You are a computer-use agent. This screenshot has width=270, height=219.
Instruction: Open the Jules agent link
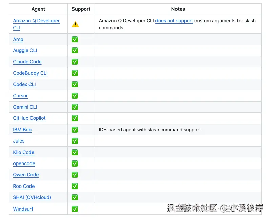pos(19,141)
